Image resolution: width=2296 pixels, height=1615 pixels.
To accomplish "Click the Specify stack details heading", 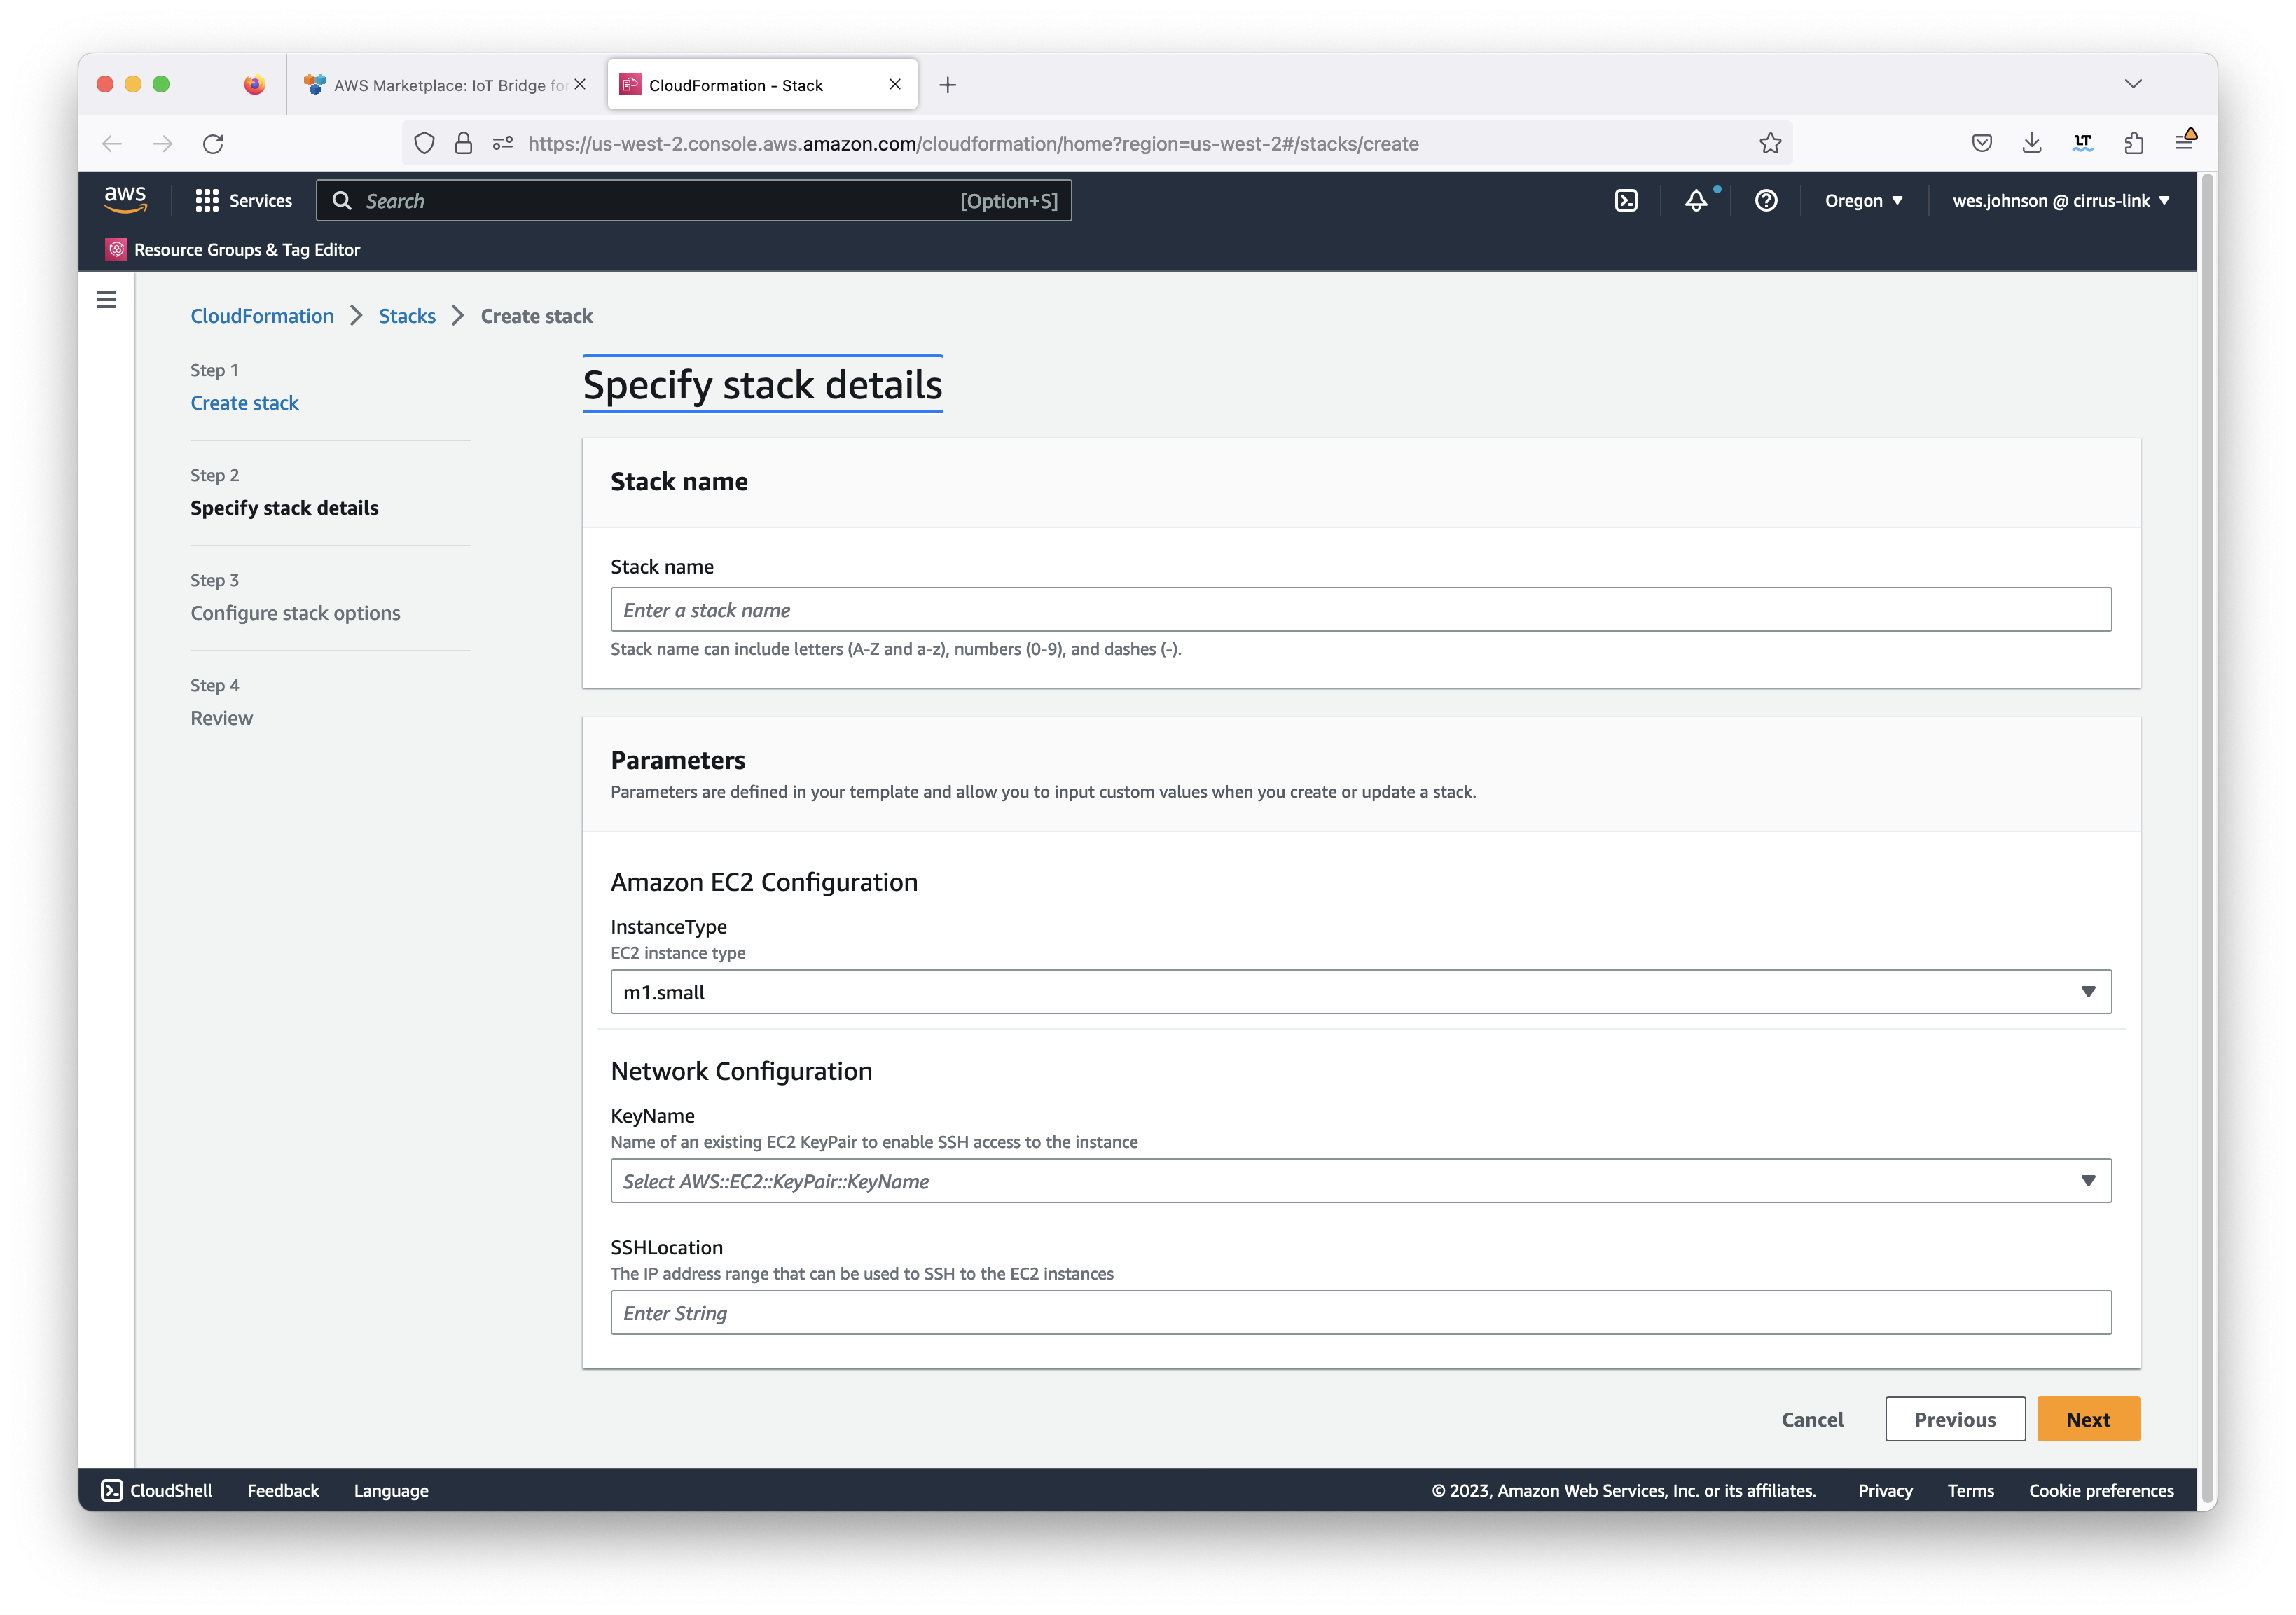I will tap(762, 385).
